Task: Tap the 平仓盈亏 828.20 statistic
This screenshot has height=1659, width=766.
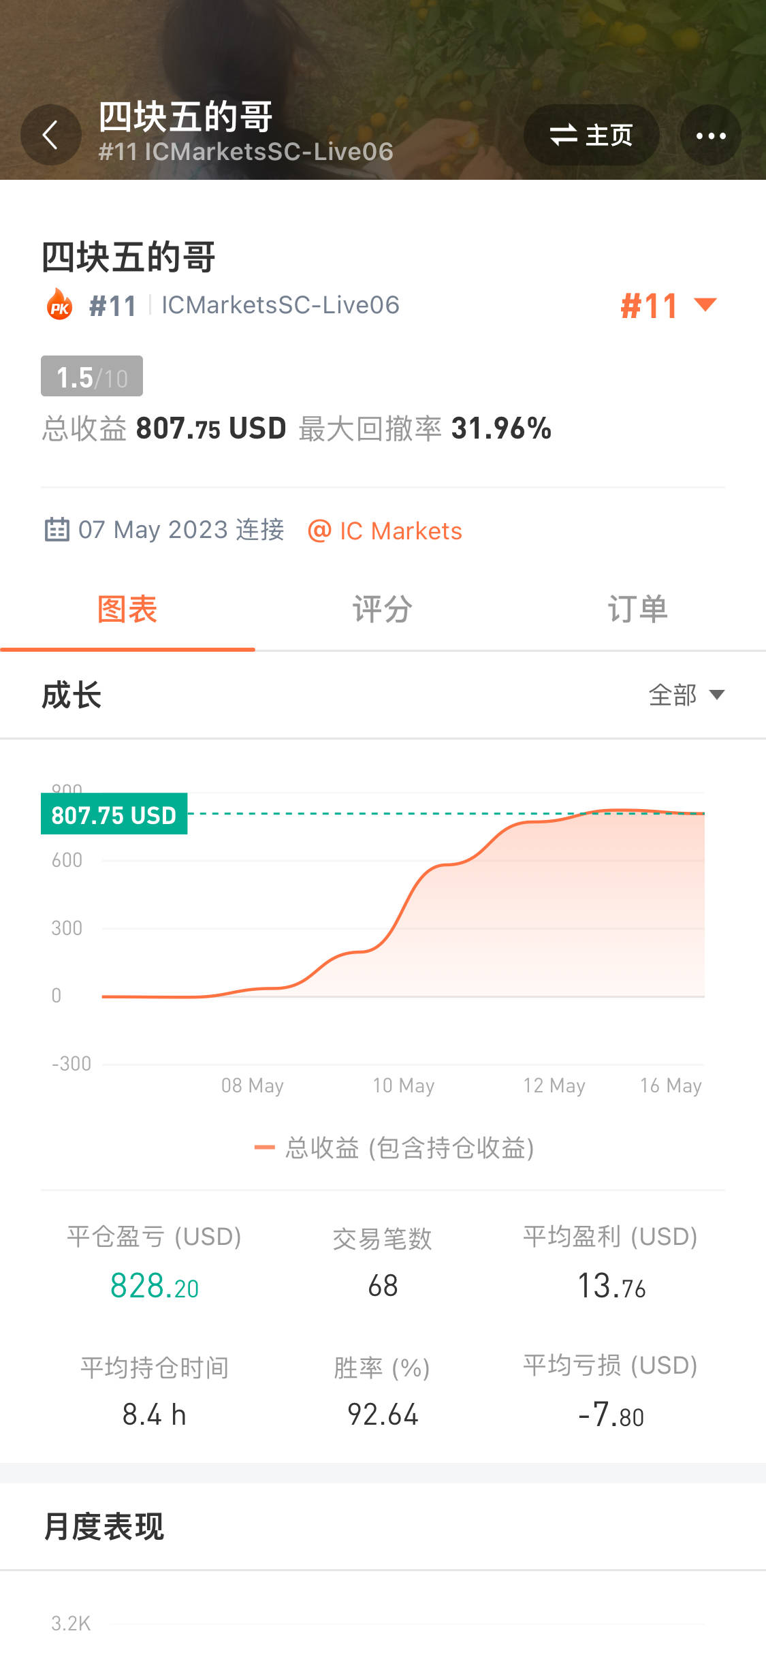Action: tap(155, 1286)
